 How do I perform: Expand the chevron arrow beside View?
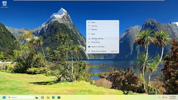point(117,22)
